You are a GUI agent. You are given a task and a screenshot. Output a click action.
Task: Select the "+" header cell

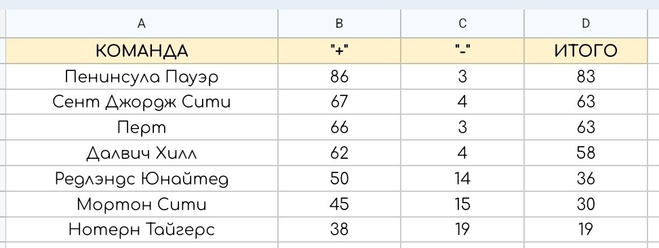[339, 51]
